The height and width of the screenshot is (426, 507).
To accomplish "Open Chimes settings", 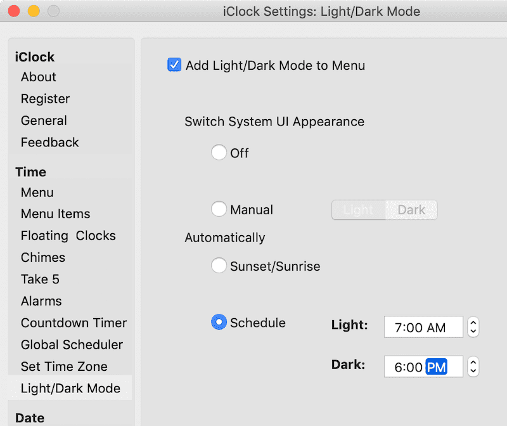I will click(43, 257).
